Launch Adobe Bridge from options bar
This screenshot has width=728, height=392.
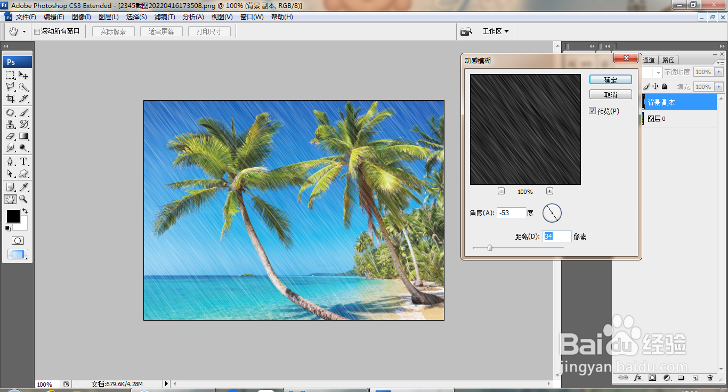point(466,31)
